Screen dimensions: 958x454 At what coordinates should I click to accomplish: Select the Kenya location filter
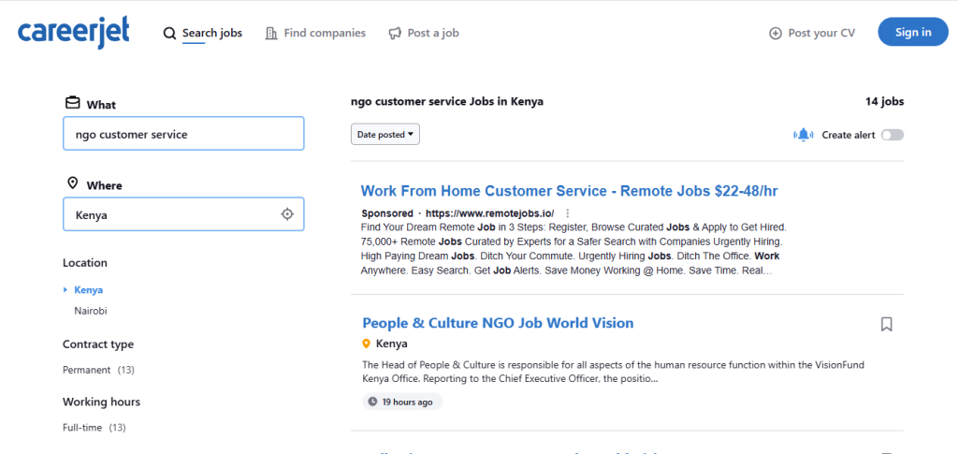[x=89, y=289]
